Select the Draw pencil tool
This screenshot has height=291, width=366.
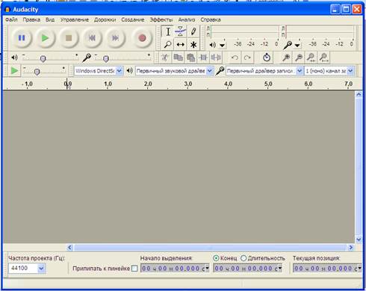[193, 31]
